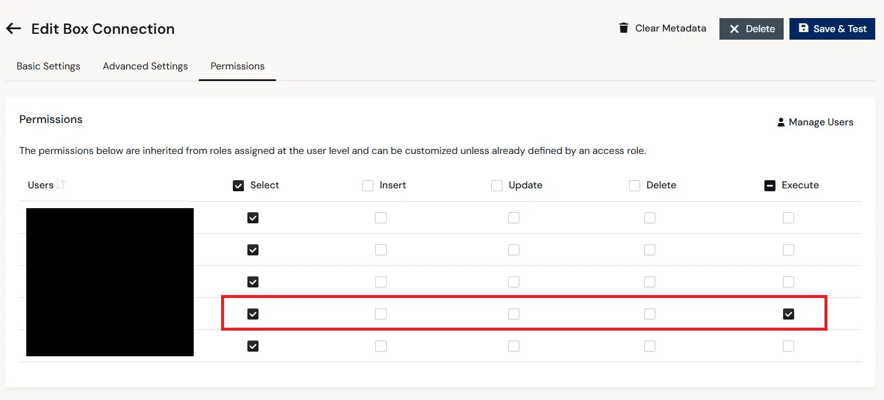Click the back arrow icon
This screenshot has width=884, height=400.
pos(13,29)
